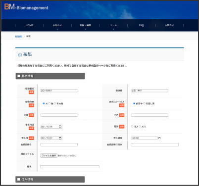Viewport: 199px width, 186px height.
Task: Expand the ツール navigation menu
Action: [113, 25]
